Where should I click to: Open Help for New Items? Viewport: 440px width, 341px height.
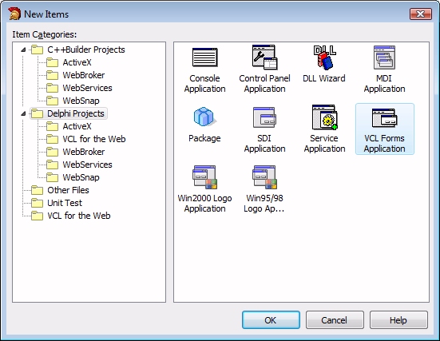[398, 320]
